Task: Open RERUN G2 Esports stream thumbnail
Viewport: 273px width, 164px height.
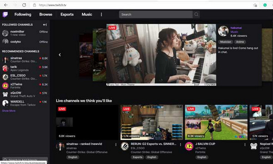Action: 152,122
